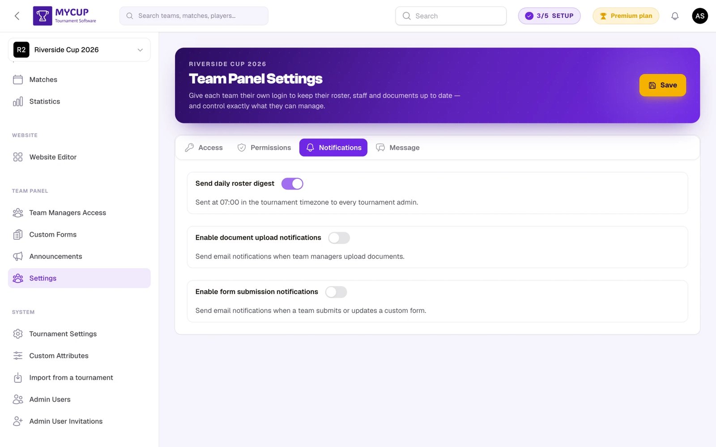This screenshot has height=447, width=716.
Task: Click the trophy icon on Premium plan
Action: (x=603, y=16)
